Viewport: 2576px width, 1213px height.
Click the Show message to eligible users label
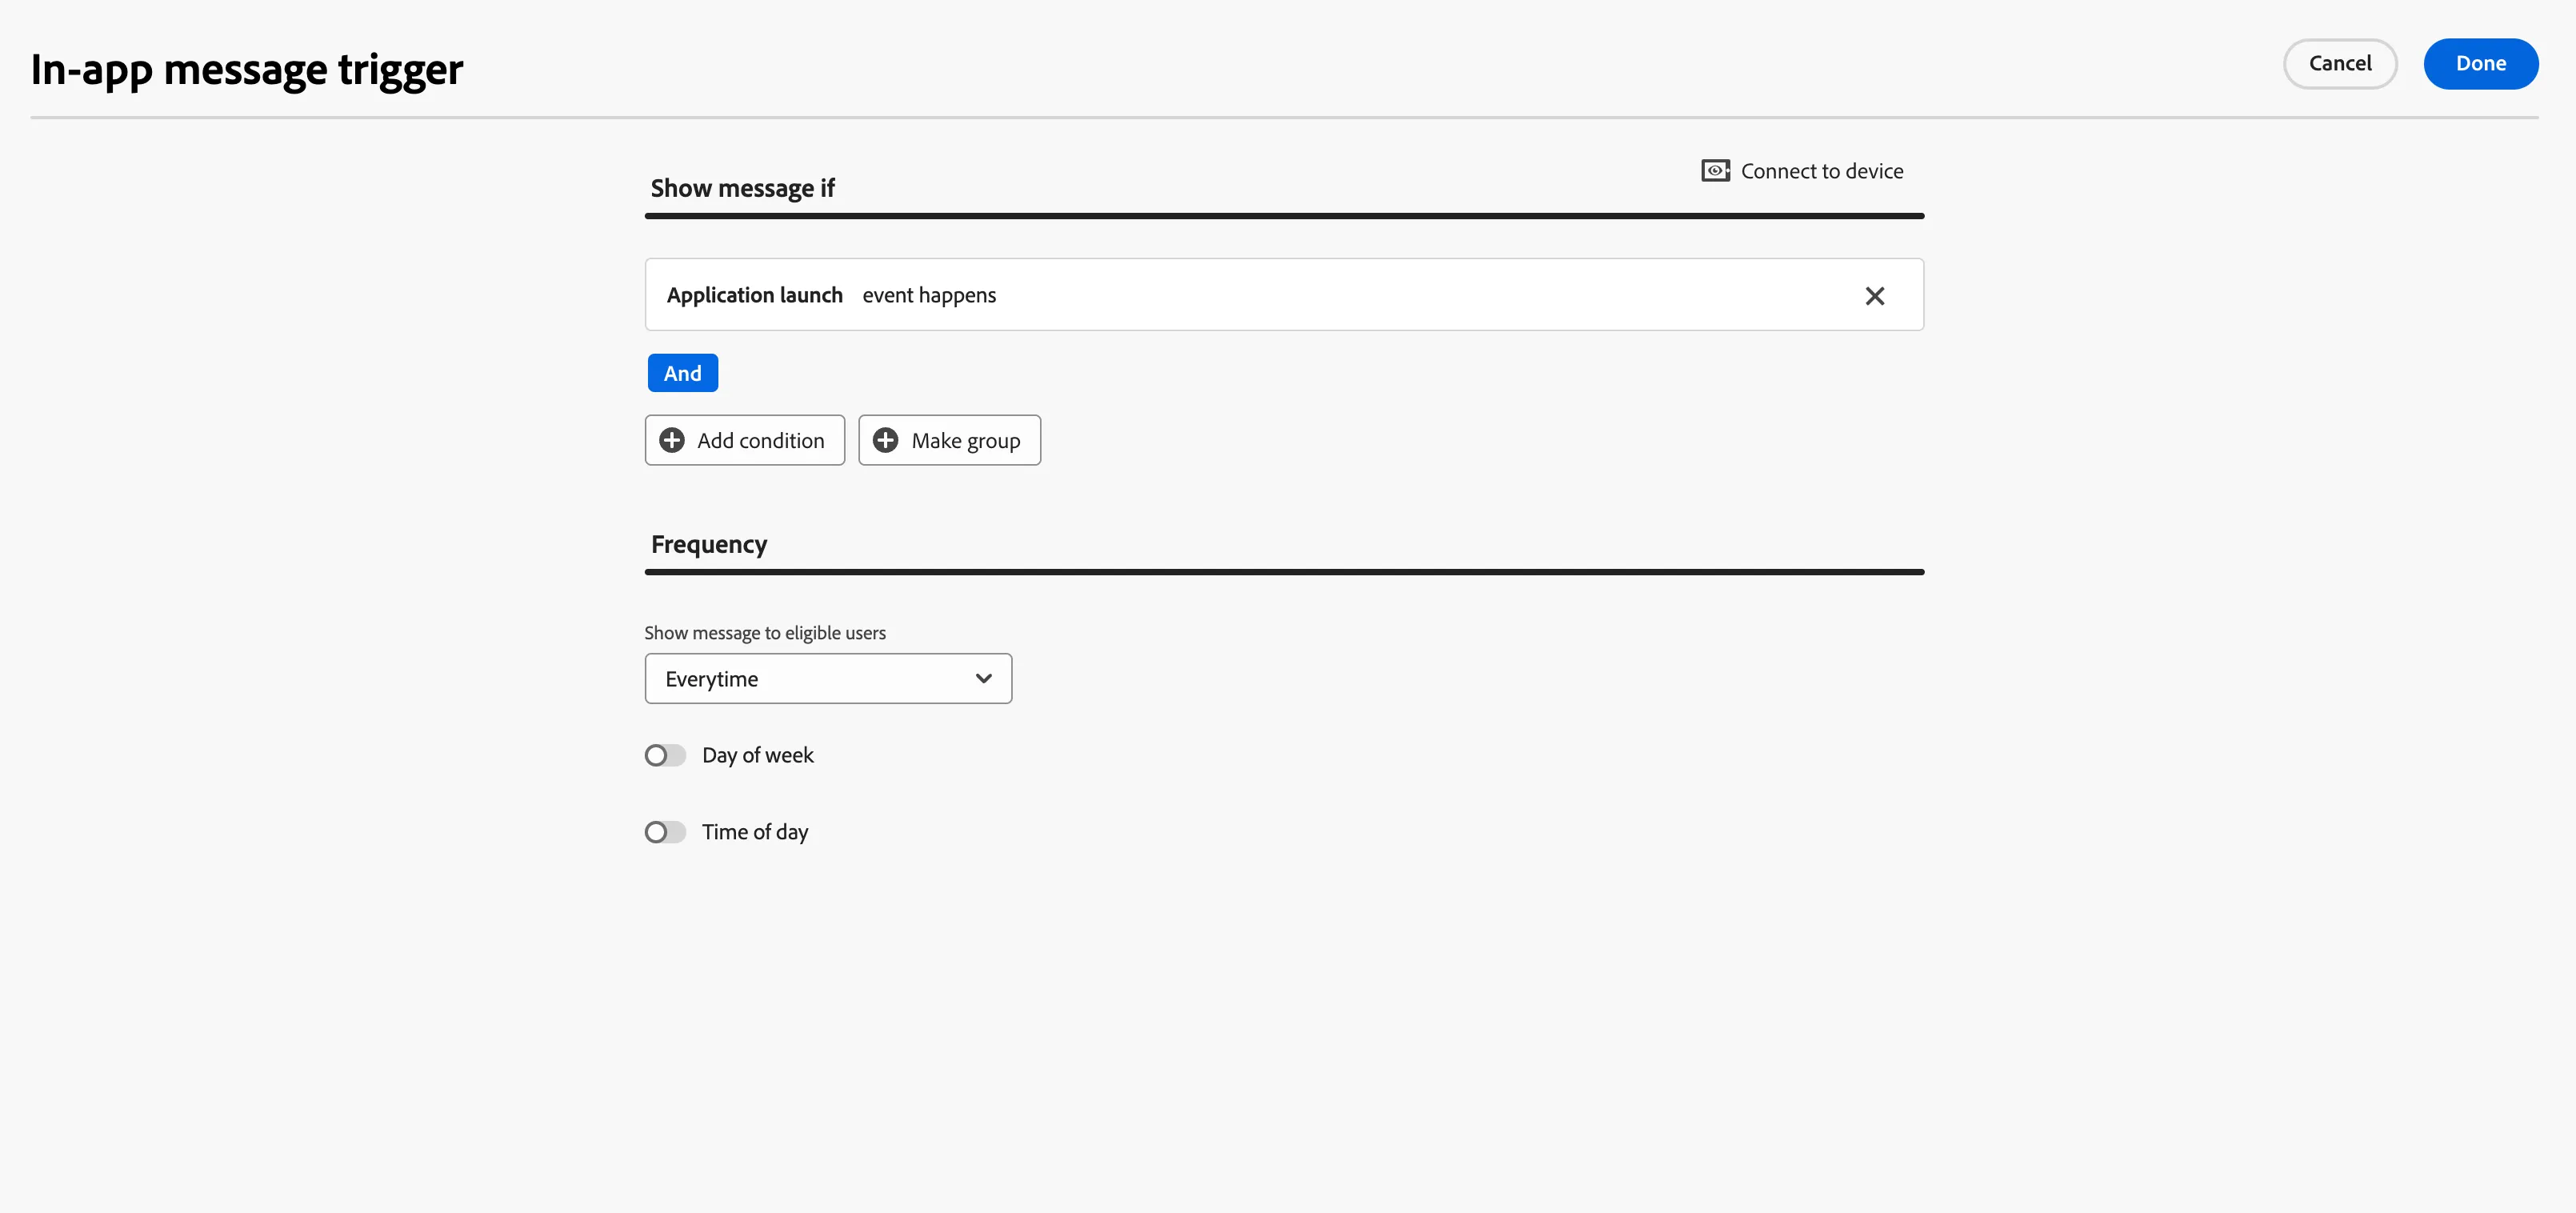click(x=765, y=633)
